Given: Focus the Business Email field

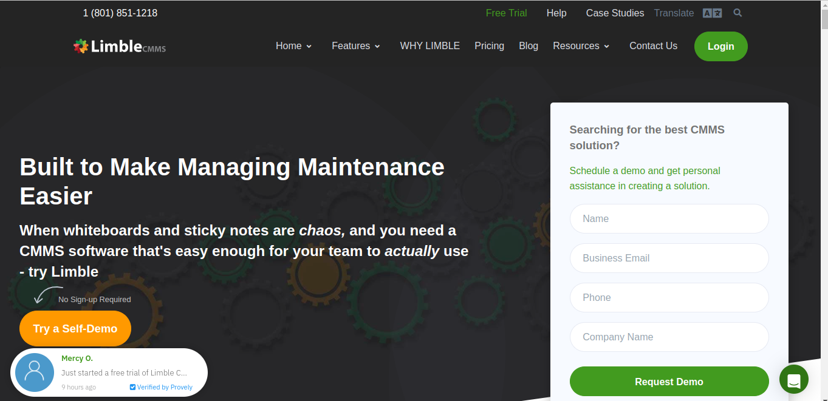Looking at the screenshot, I should coord(669,258).
